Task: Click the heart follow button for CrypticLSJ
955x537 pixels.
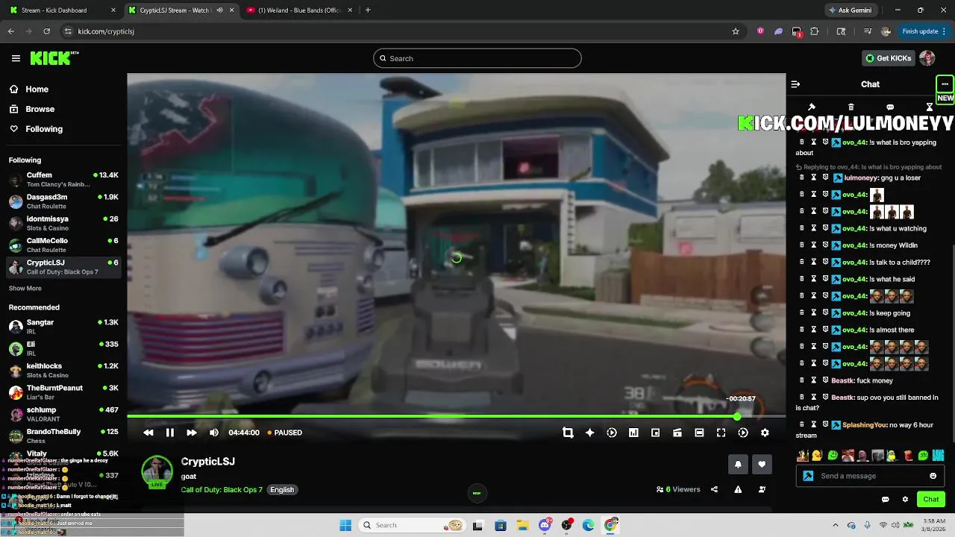Action: (762, 464)
